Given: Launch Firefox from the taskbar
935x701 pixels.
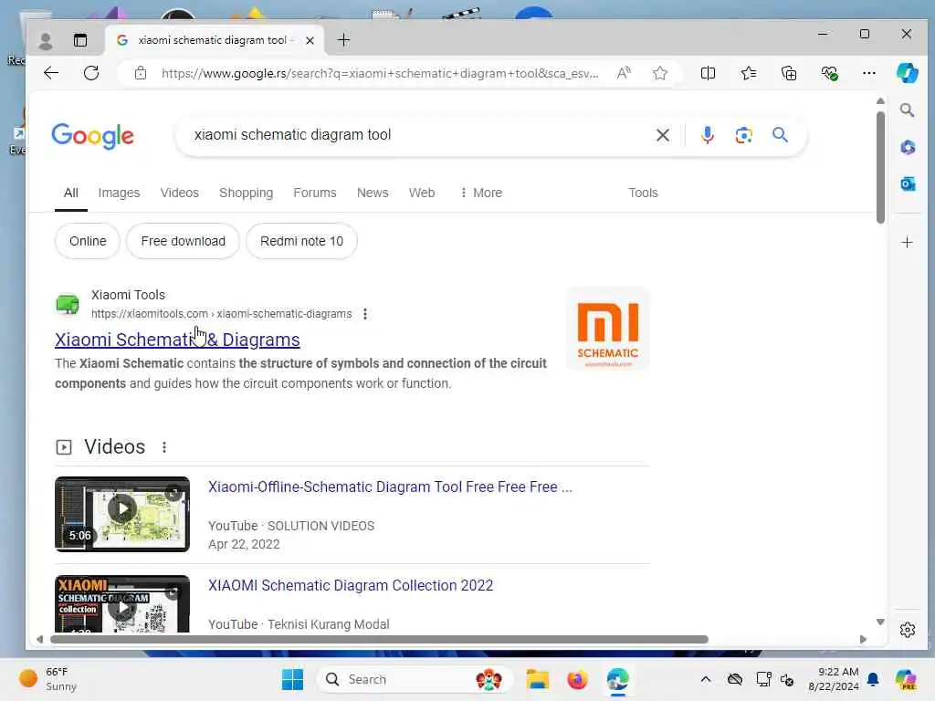Looking at the screenshot, I should pyautogui.click(x=577, y=679).
